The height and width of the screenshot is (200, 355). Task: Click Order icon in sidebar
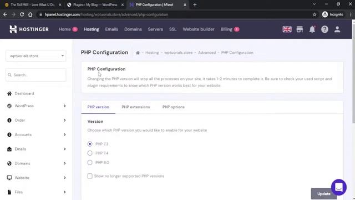9,120
